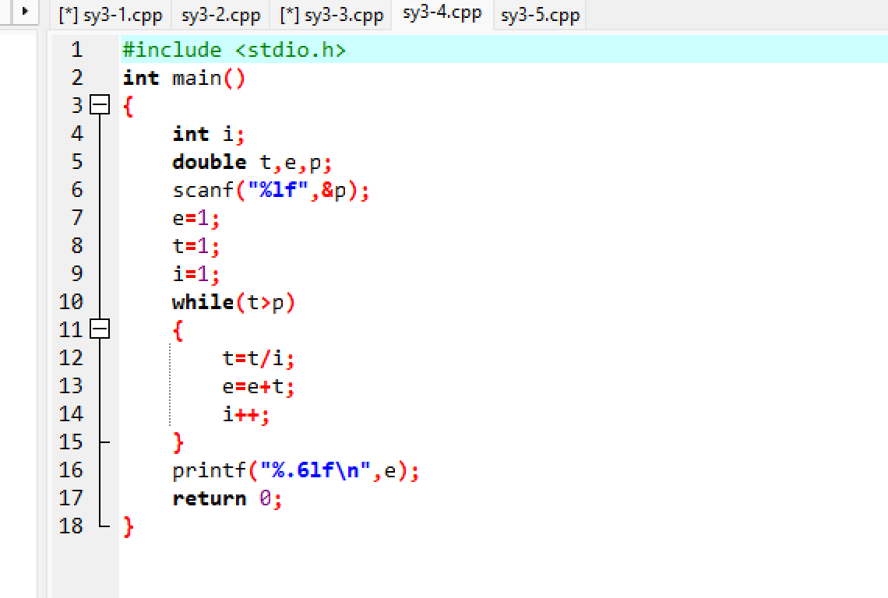The height and width of the screenshot is (598, 888).
Task: Open the sy3-3.cpp tab
Action: pyautogui.click(x=331, y=16)
